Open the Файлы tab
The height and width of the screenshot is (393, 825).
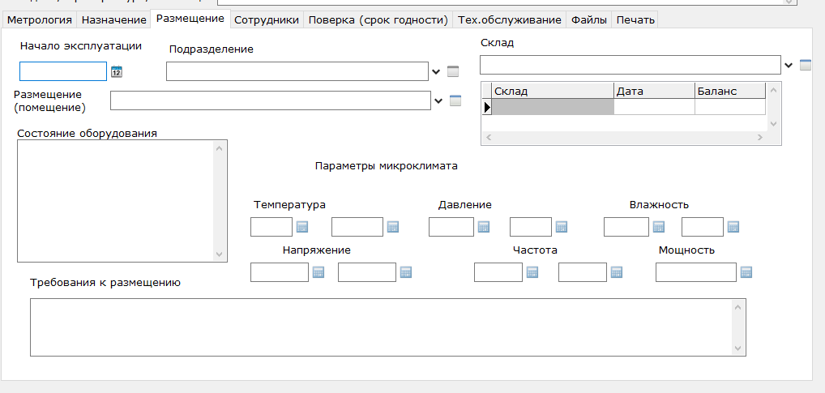point(588,20)
